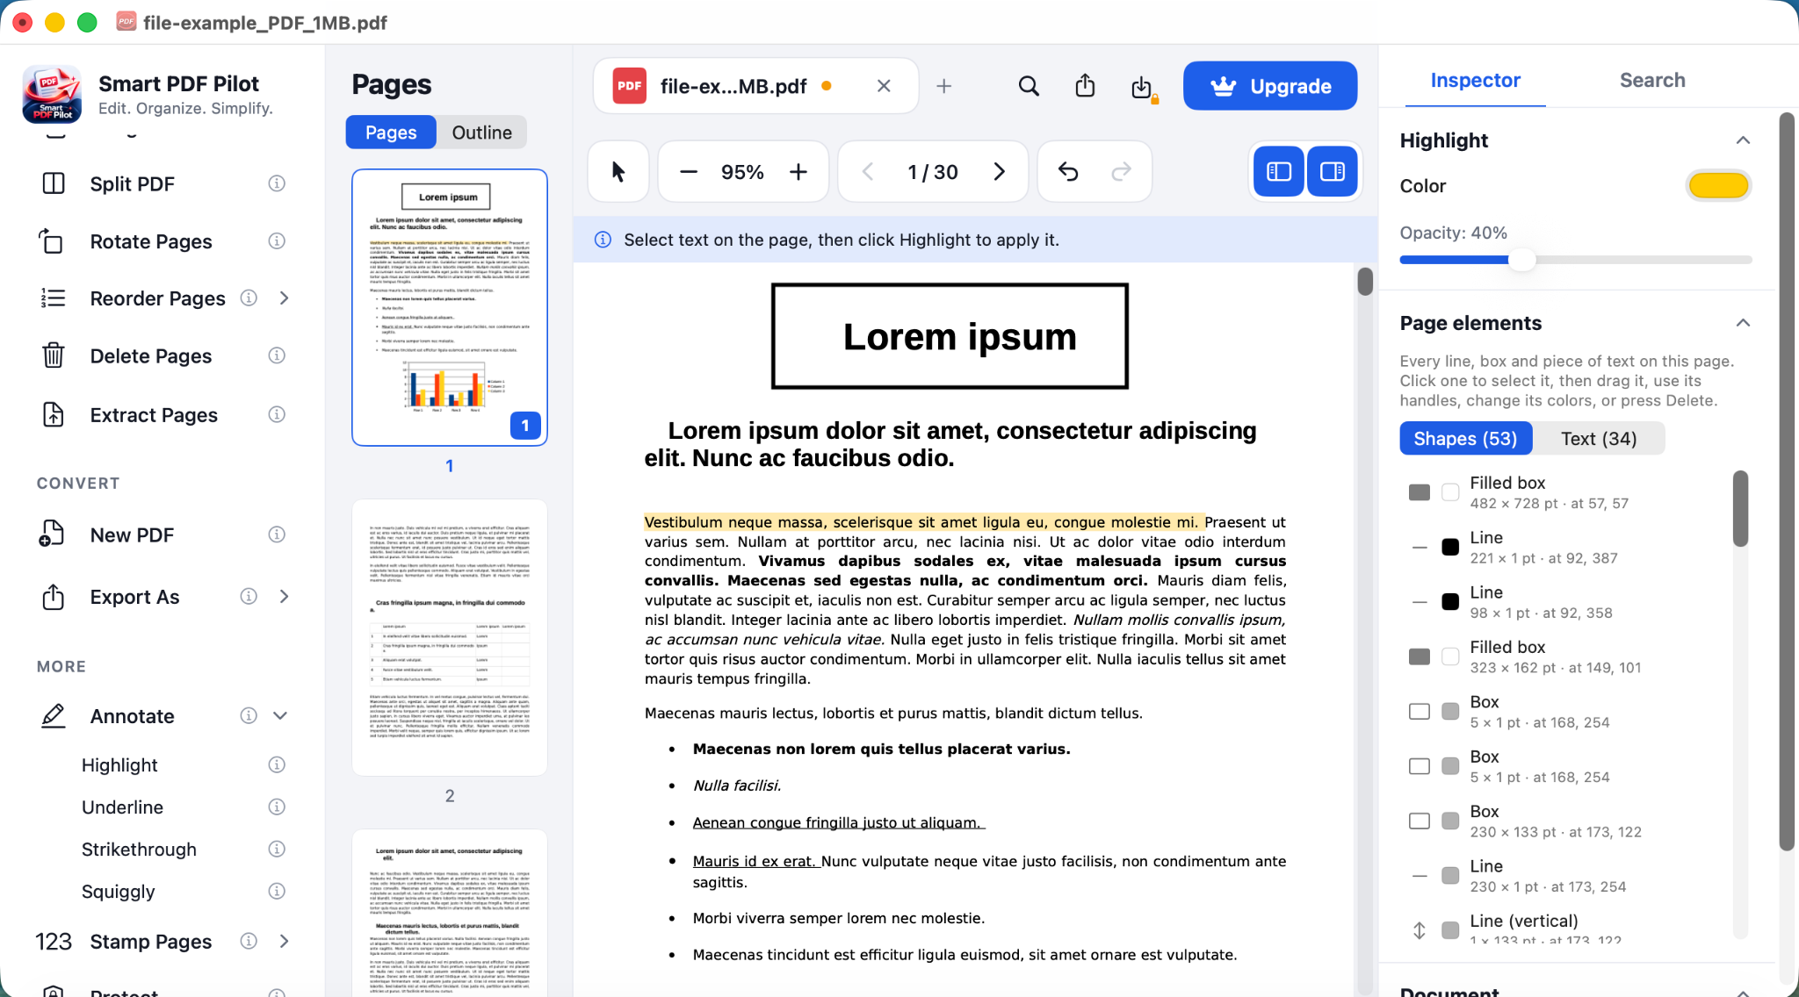Switch to the Search tab
This screenshot has height=997, width=1799.
(1652, 80)
